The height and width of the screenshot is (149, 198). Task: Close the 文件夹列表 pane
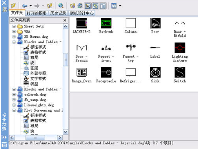coord(65,20)
